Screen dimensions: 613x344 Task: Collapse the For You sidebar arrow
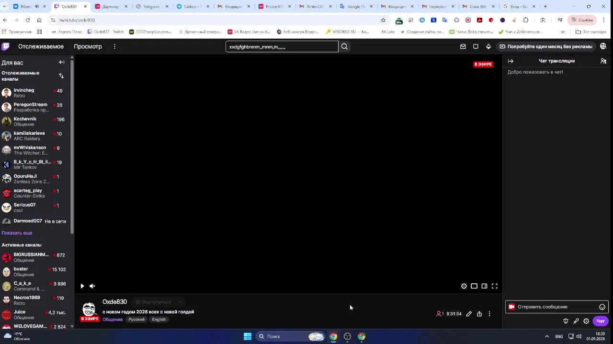click(x=61, y=62)
